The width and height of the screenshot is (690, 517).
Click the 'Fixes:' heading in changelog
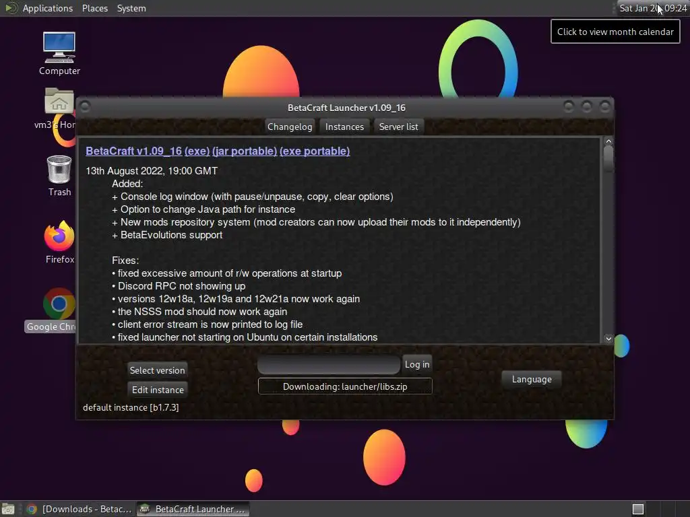(x=125, y=261)
